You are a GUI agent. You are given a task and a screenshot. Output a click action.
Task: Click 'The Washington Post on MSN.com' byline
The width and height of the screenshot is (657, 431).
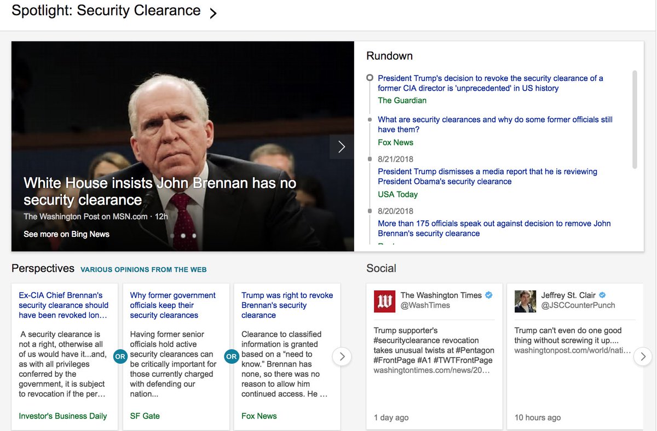(85, 217)
